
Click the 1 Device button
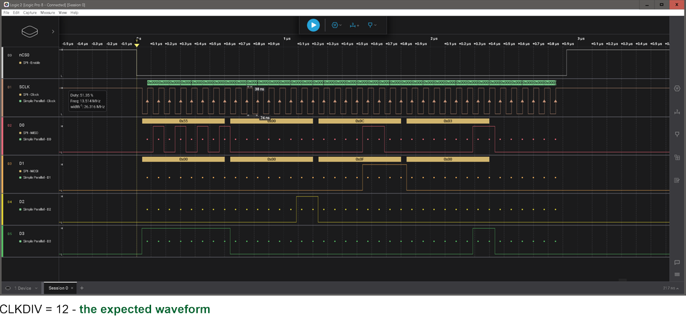pyautogui.click(x=20, y=288)
